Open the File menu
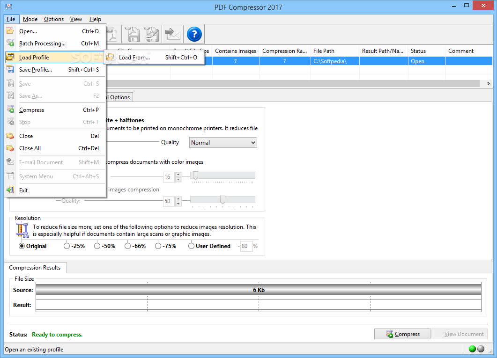The image size is (497, 358). pyautogui.click(x=11, y=19)
